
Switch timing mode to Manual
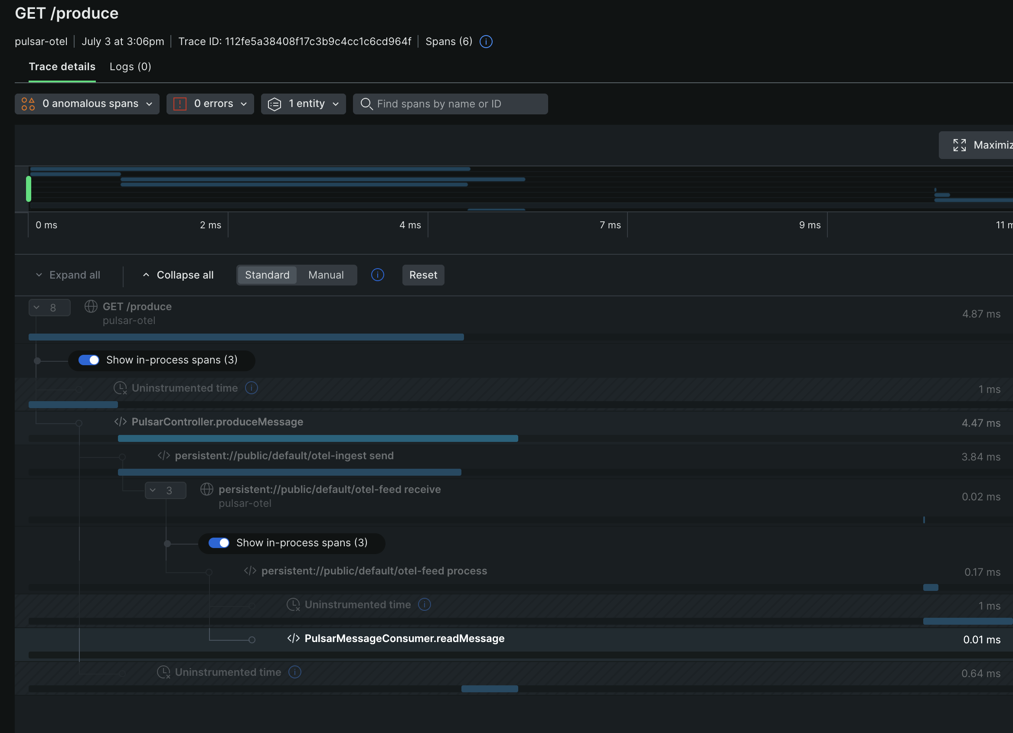[x=326, y=275]
